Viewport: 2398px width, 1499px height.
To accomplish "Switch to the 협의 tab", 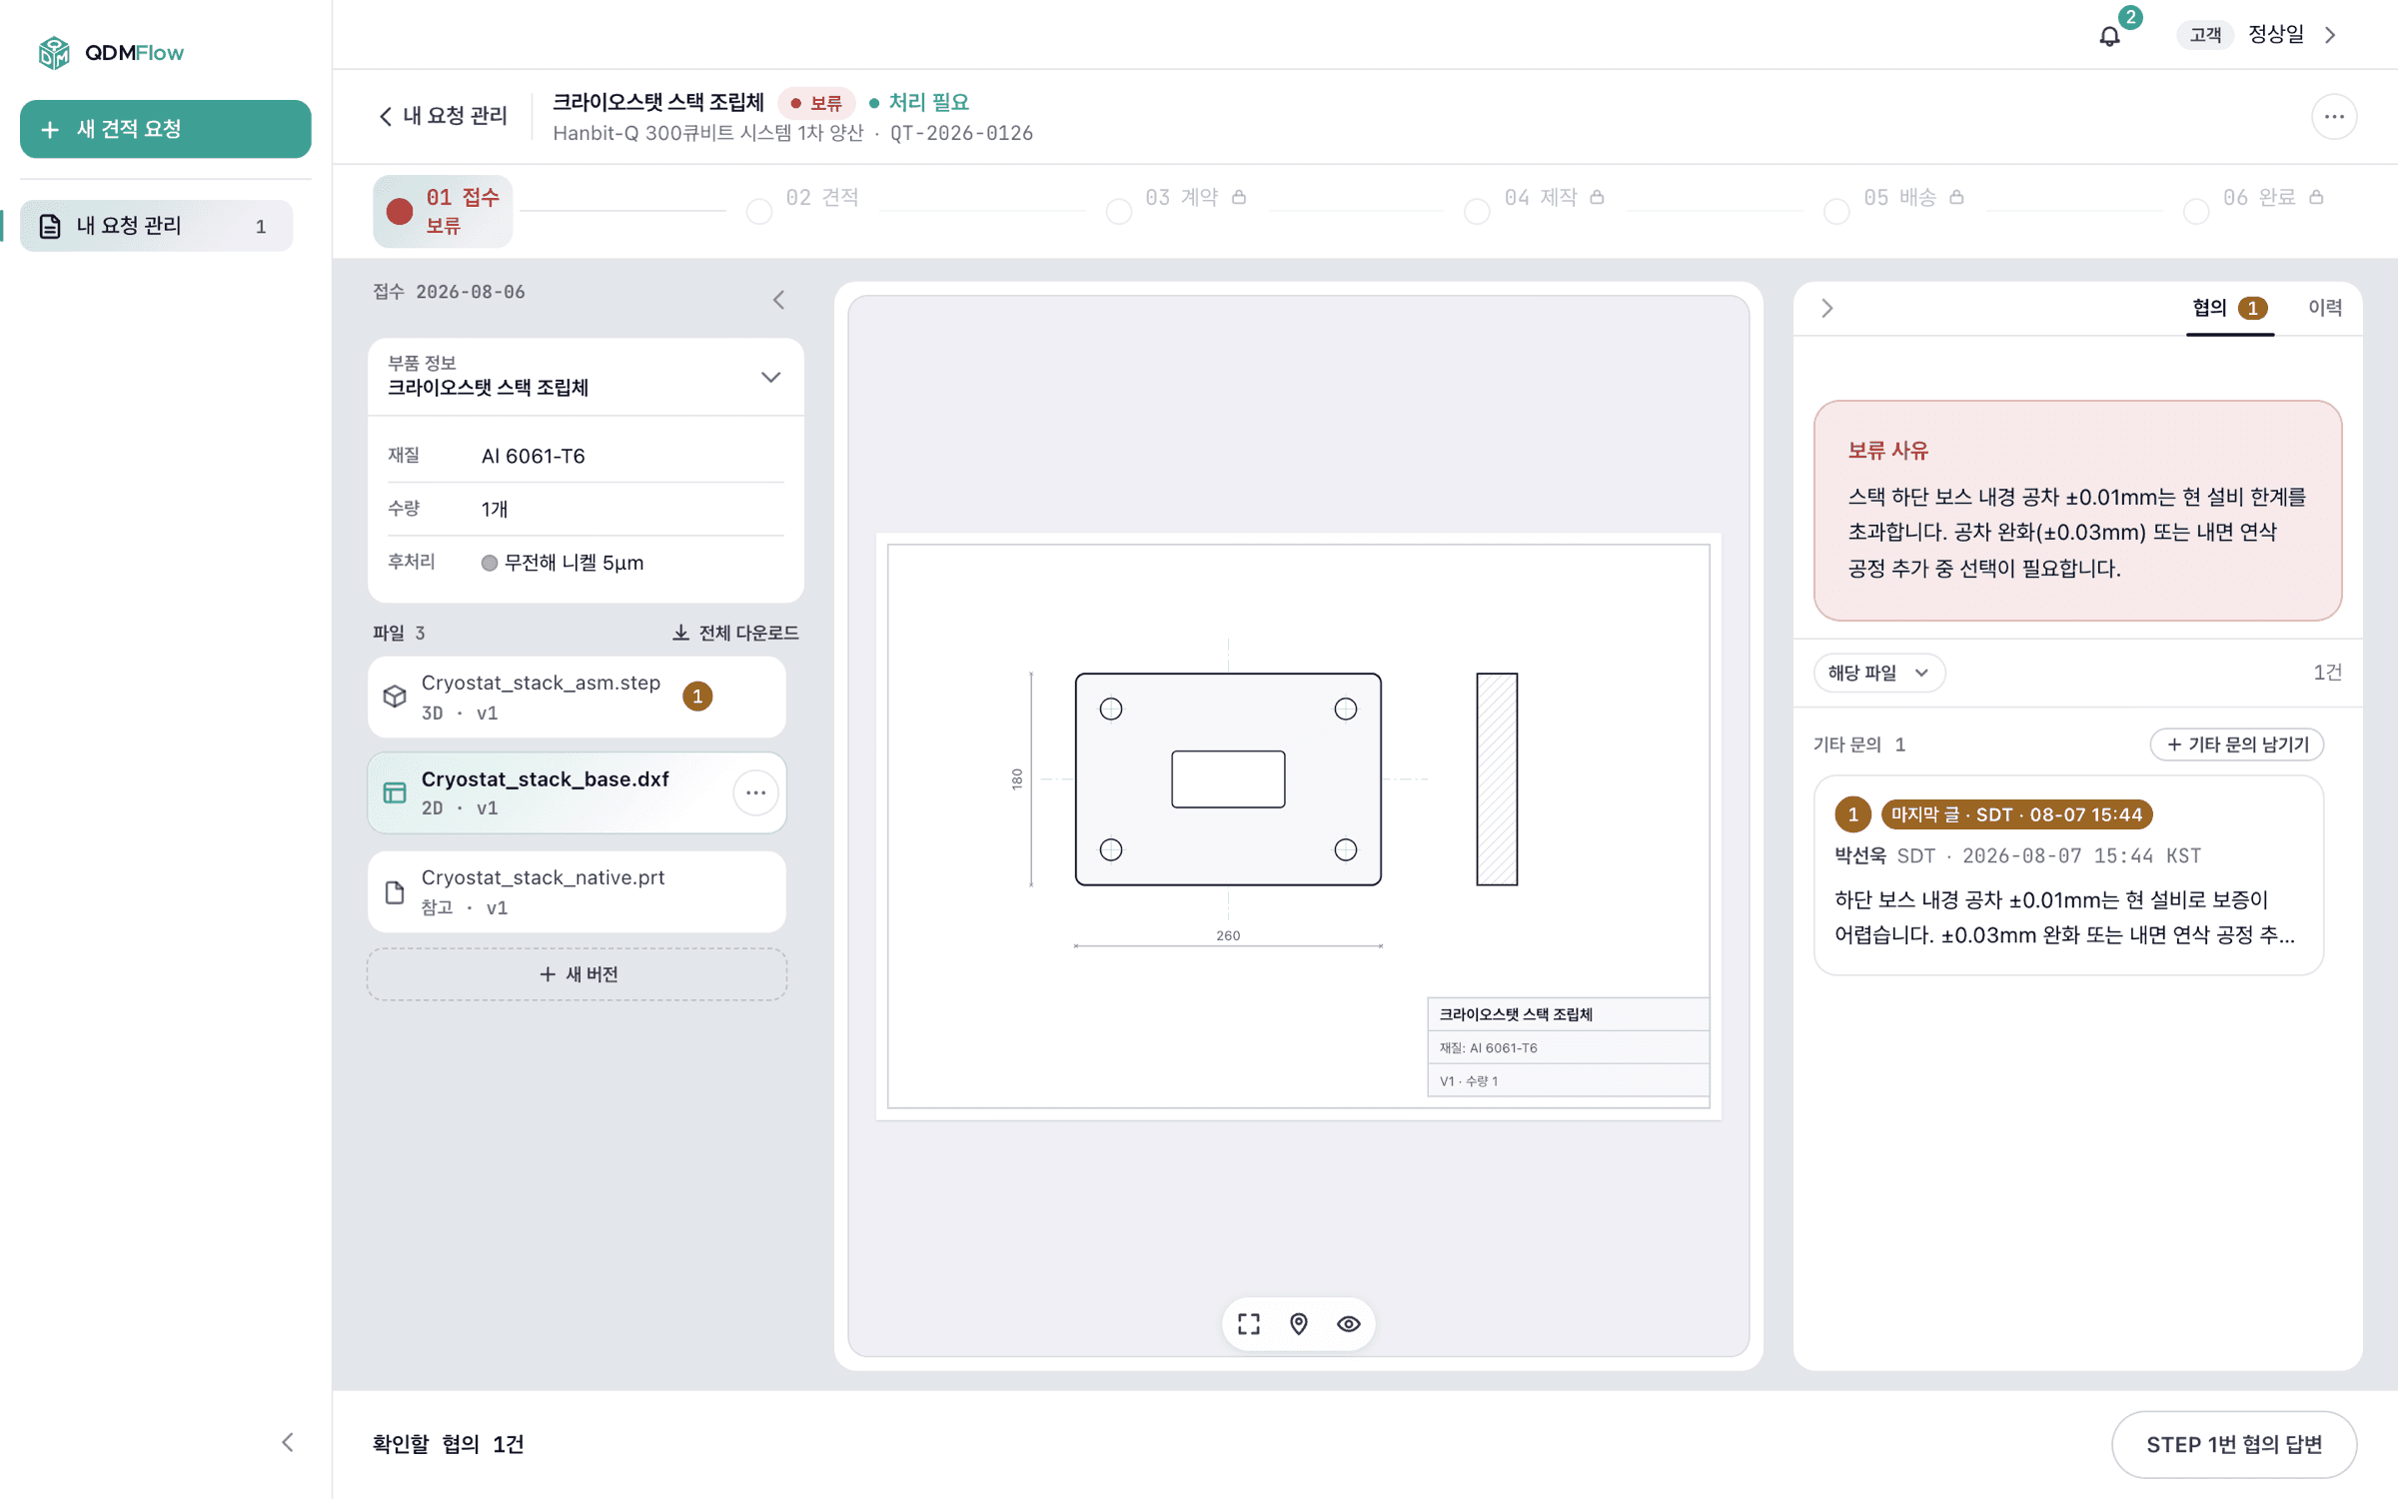I will pyautogui.click(x=2229, y=308).
